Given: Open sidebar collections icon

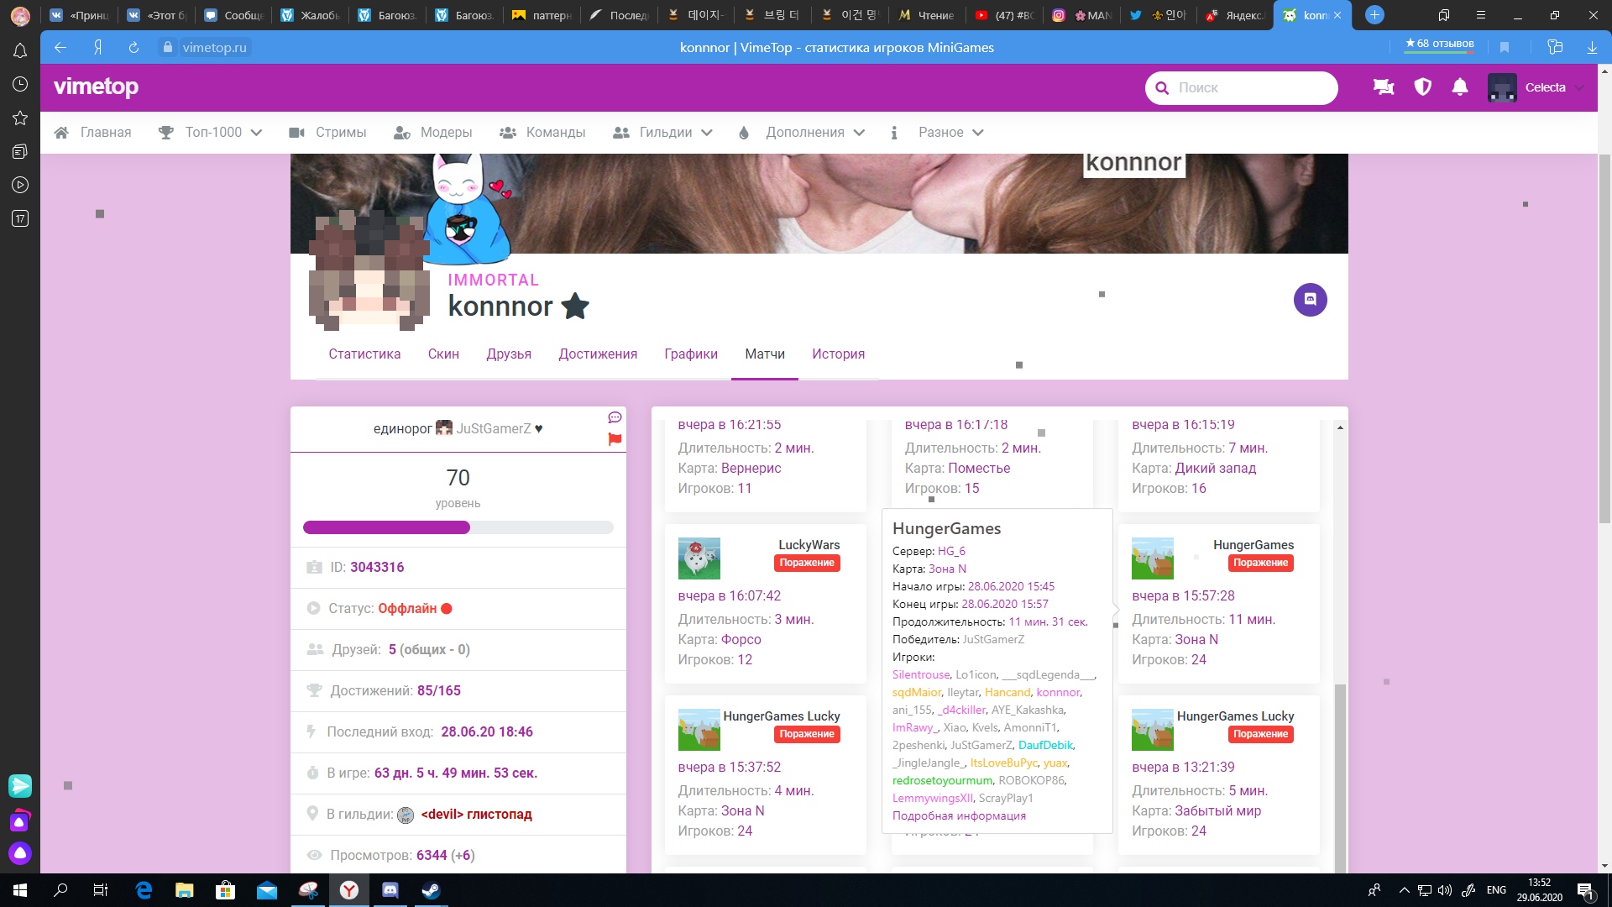Looking at the screenshot, I should click(20, 152).
